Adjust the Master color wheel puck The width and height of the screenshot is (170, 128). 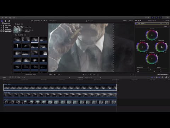coord(152,35)
